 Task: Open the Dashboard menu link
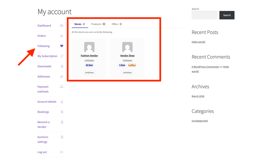click(44, 26)
